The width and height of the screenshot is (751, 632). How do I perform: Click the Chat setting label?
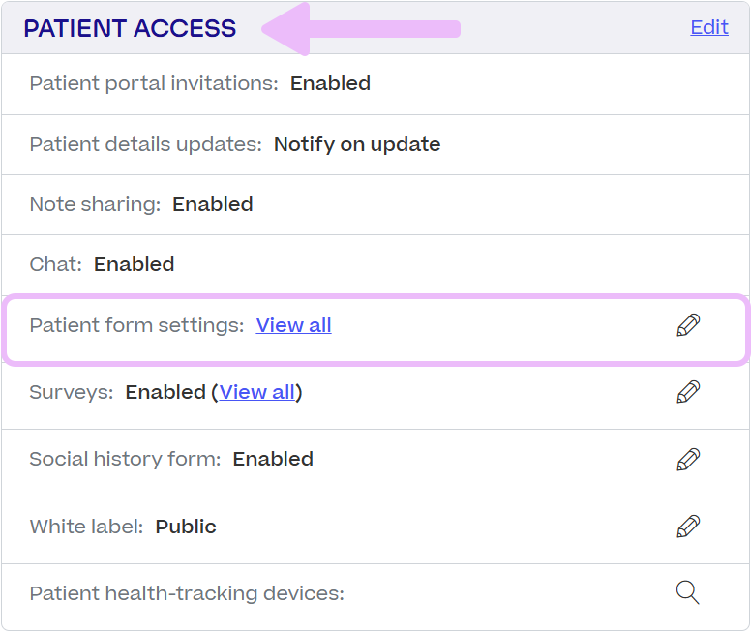56,264
